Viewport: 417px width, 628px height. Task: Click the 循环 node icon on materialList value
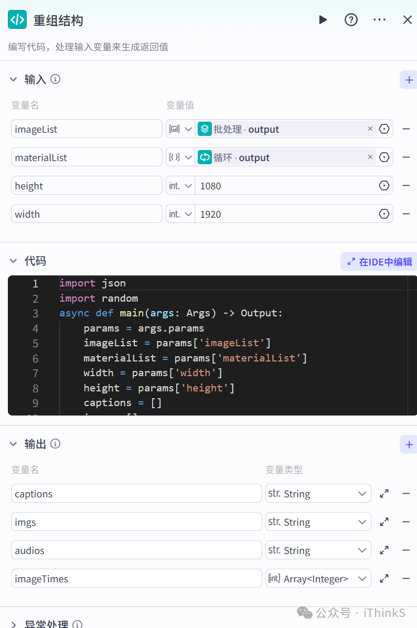tap(205, 157)
